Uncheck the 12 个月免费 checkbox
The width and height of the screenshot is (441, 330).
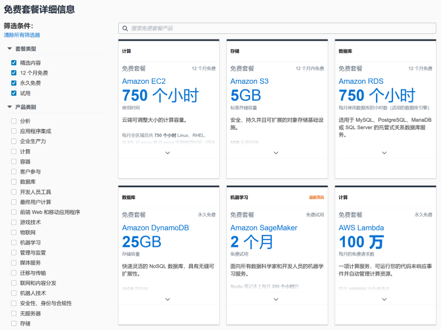14,73
